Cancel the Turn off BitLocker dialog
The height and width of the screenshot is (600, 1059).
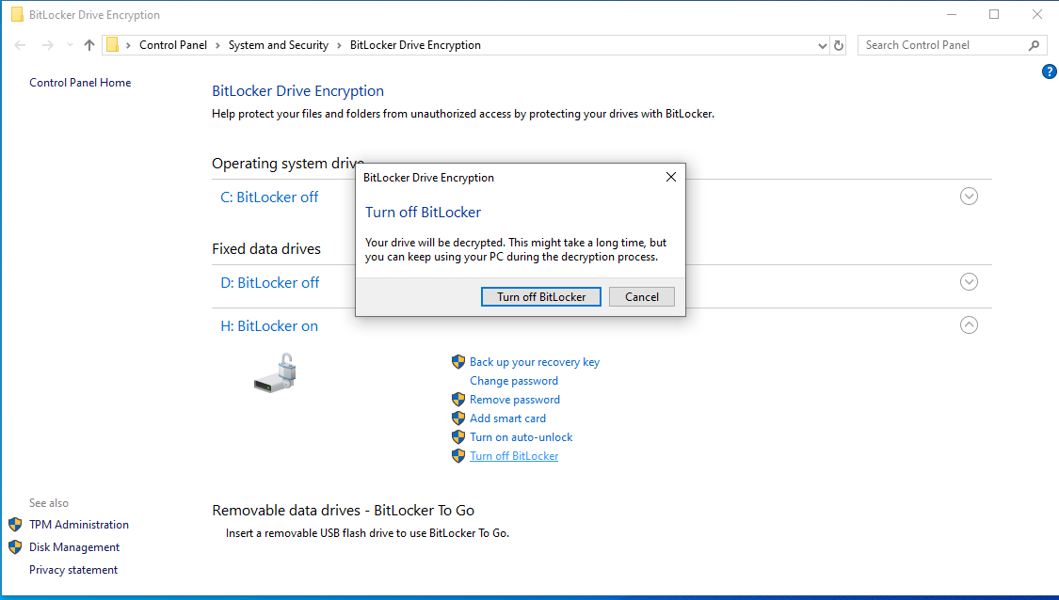click(x=642, y=297)
